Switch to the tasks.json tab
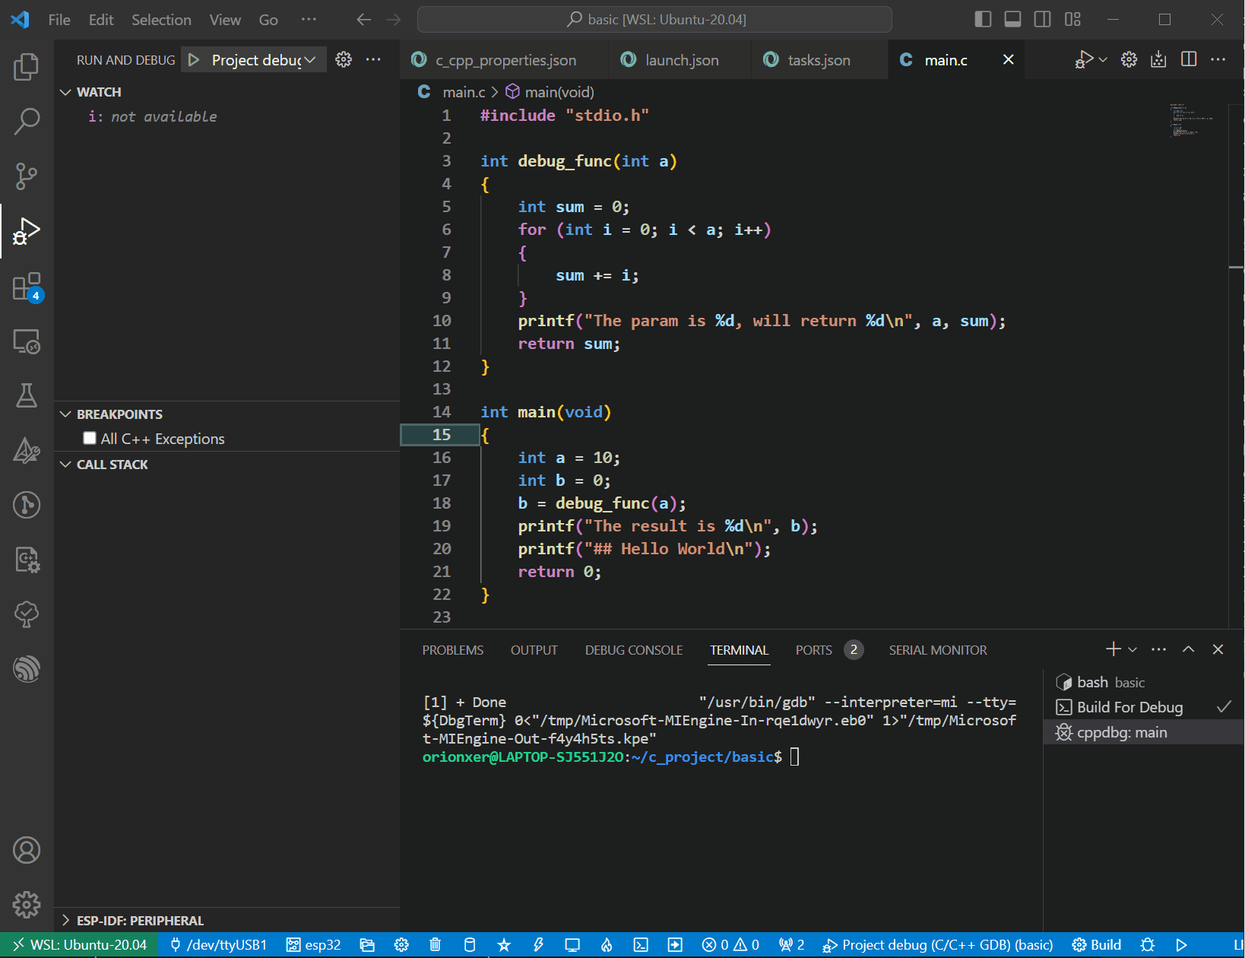The image size is (1245, 958). tap(819, 60)
